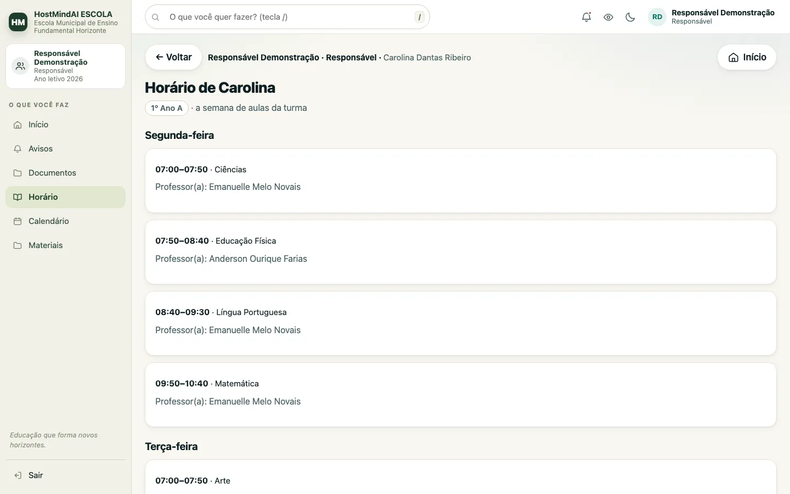
Task: Click the user name in the top bar
Action: [723, 13]
